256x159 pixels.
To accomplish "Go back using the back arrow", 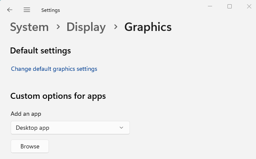I will point(10,10).
